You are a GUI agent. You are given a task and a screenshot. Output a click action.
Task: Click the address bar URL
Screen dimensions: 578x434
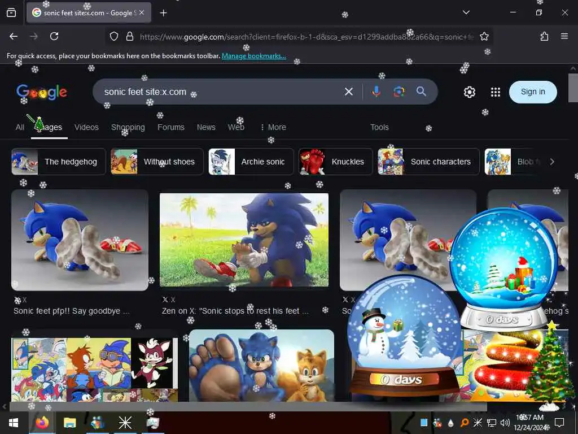pos(306,37)
